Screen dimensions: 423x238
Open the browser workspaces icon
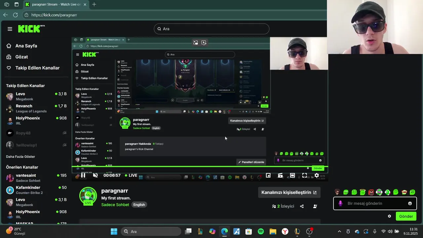click(x=7, y=5)
